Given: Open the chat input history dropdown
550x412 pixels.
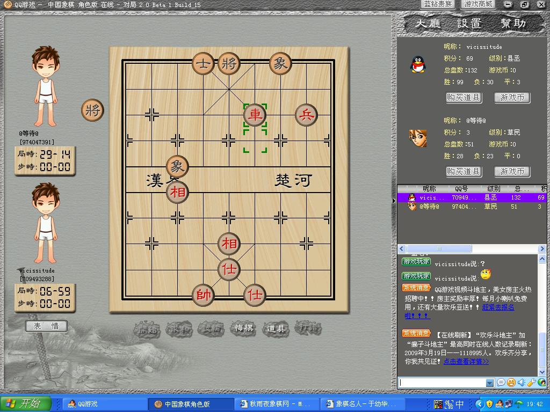Looking at the screenshot, I should (490, 383).
